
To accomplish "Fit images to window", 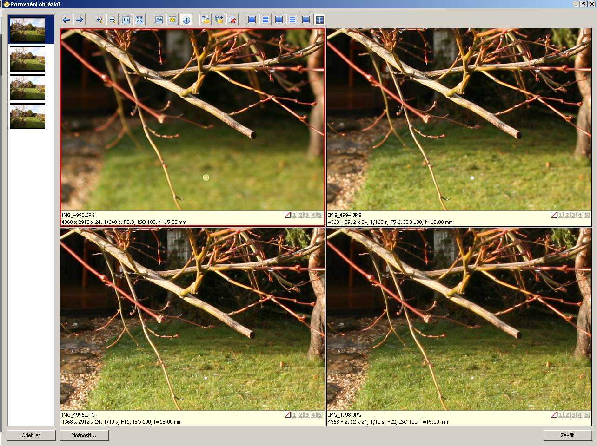I will [139, 20].
